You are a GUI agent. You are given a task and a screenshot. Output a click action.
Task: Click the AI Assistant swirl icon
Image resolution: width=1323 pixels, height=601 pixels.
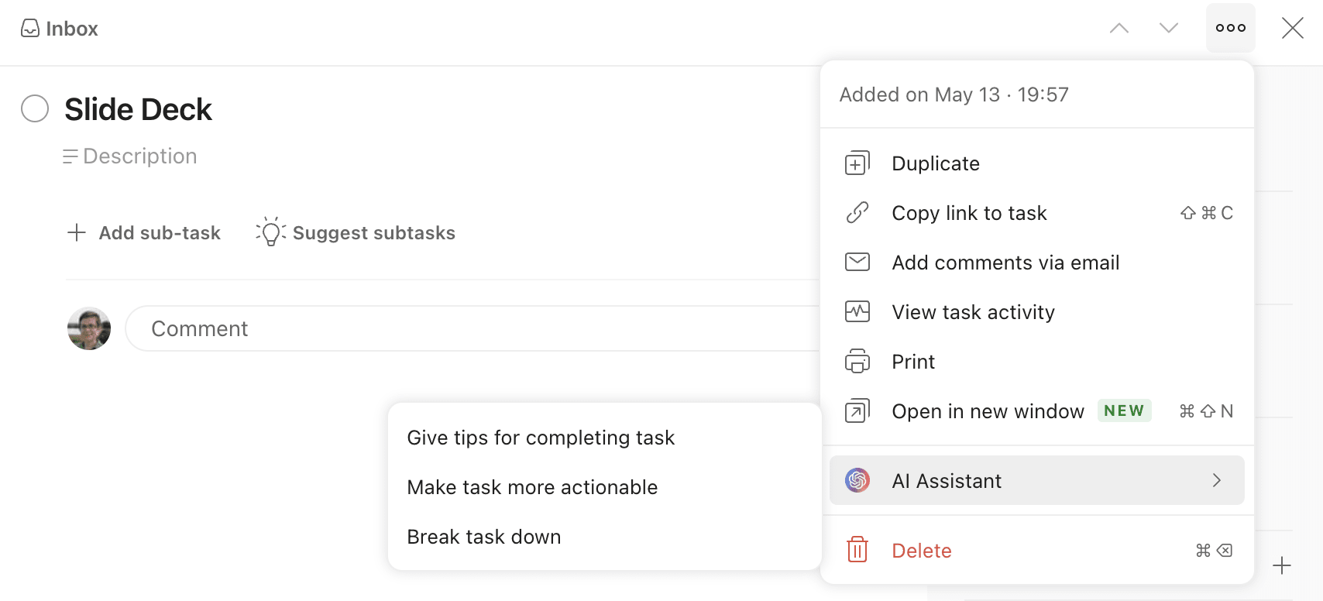(x=857, y=481)
